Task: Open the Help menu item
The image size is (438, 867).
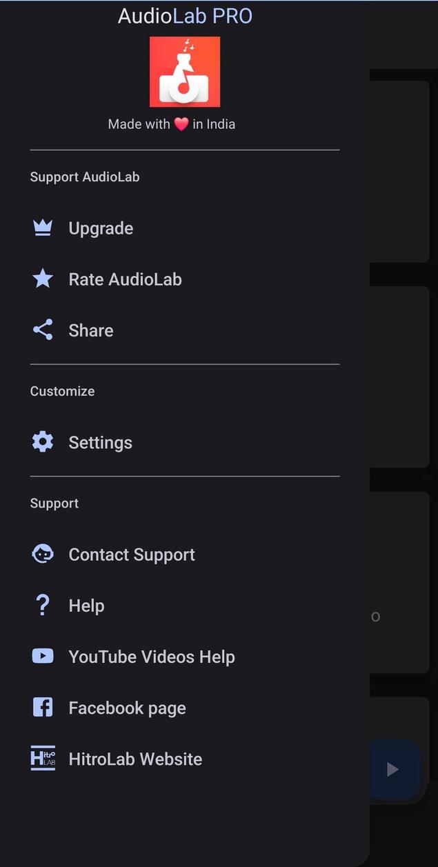Action: pyautogui.click(x=86, y=605)
